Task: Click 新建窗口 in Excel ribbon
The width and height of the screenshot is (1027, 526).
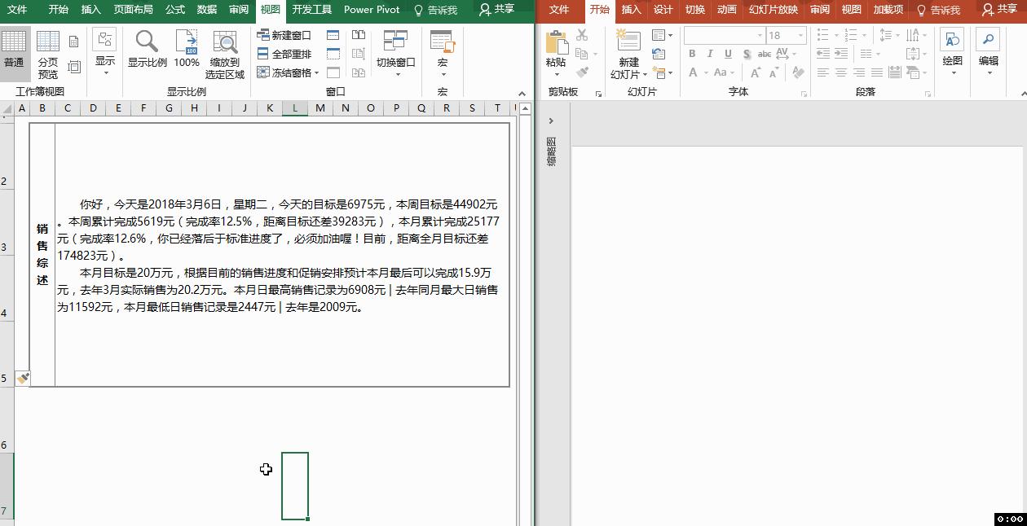Action: pyautogui.click(x=284, y=36)
